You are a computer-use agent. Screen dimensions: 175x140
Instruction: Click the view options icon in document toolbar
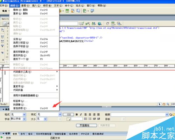point(113,24)
